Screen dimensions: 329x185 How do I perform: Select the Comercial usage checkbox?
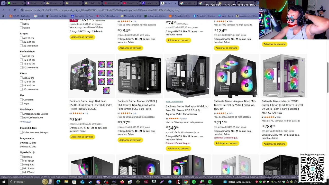click(21, 100)
